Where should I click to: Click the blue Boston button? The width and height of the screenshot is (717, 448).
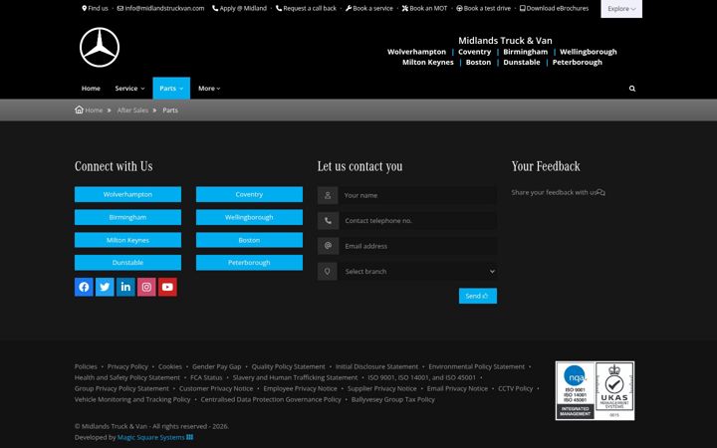[x=249, y=240]
